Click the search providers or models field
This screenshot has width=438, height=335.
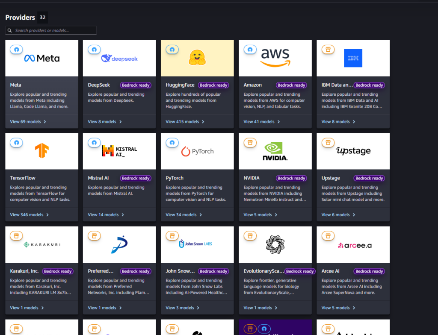(51, 30)
